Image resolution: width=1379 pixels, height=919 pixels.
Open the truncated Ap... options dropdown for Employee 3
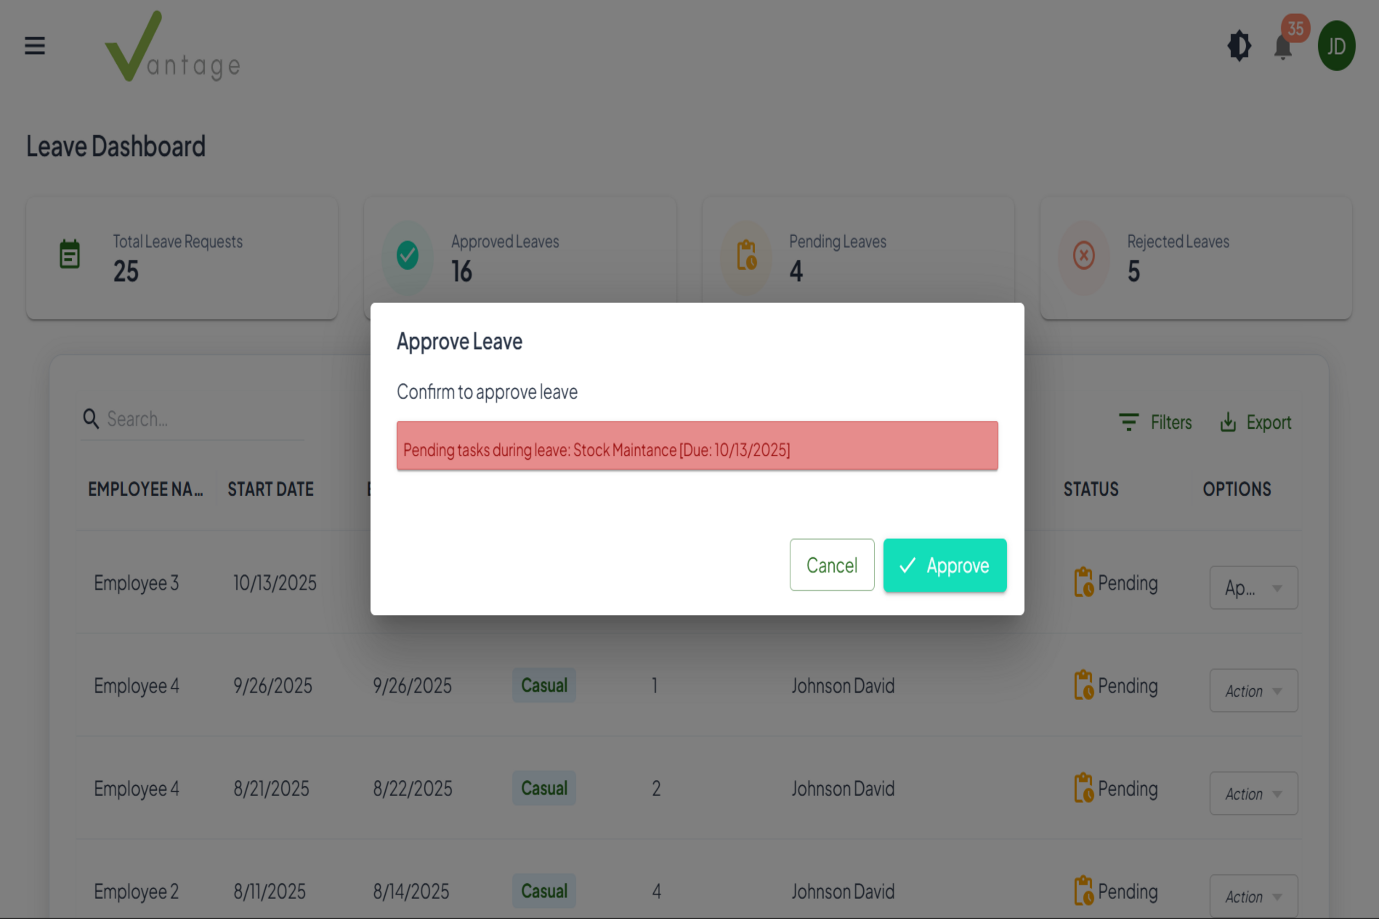pyautogui.click(x=1254, y=588)
